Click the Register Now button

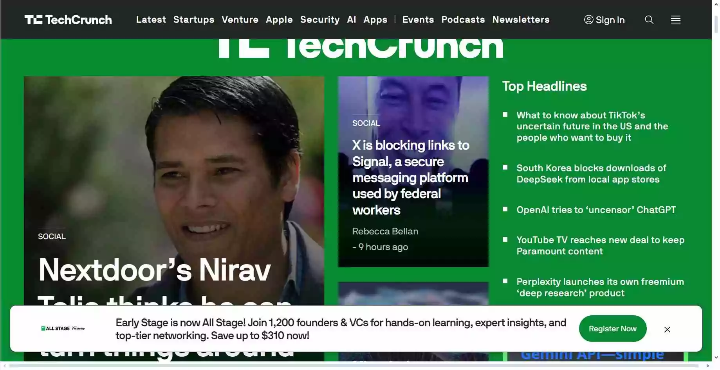tap(613, 329)
